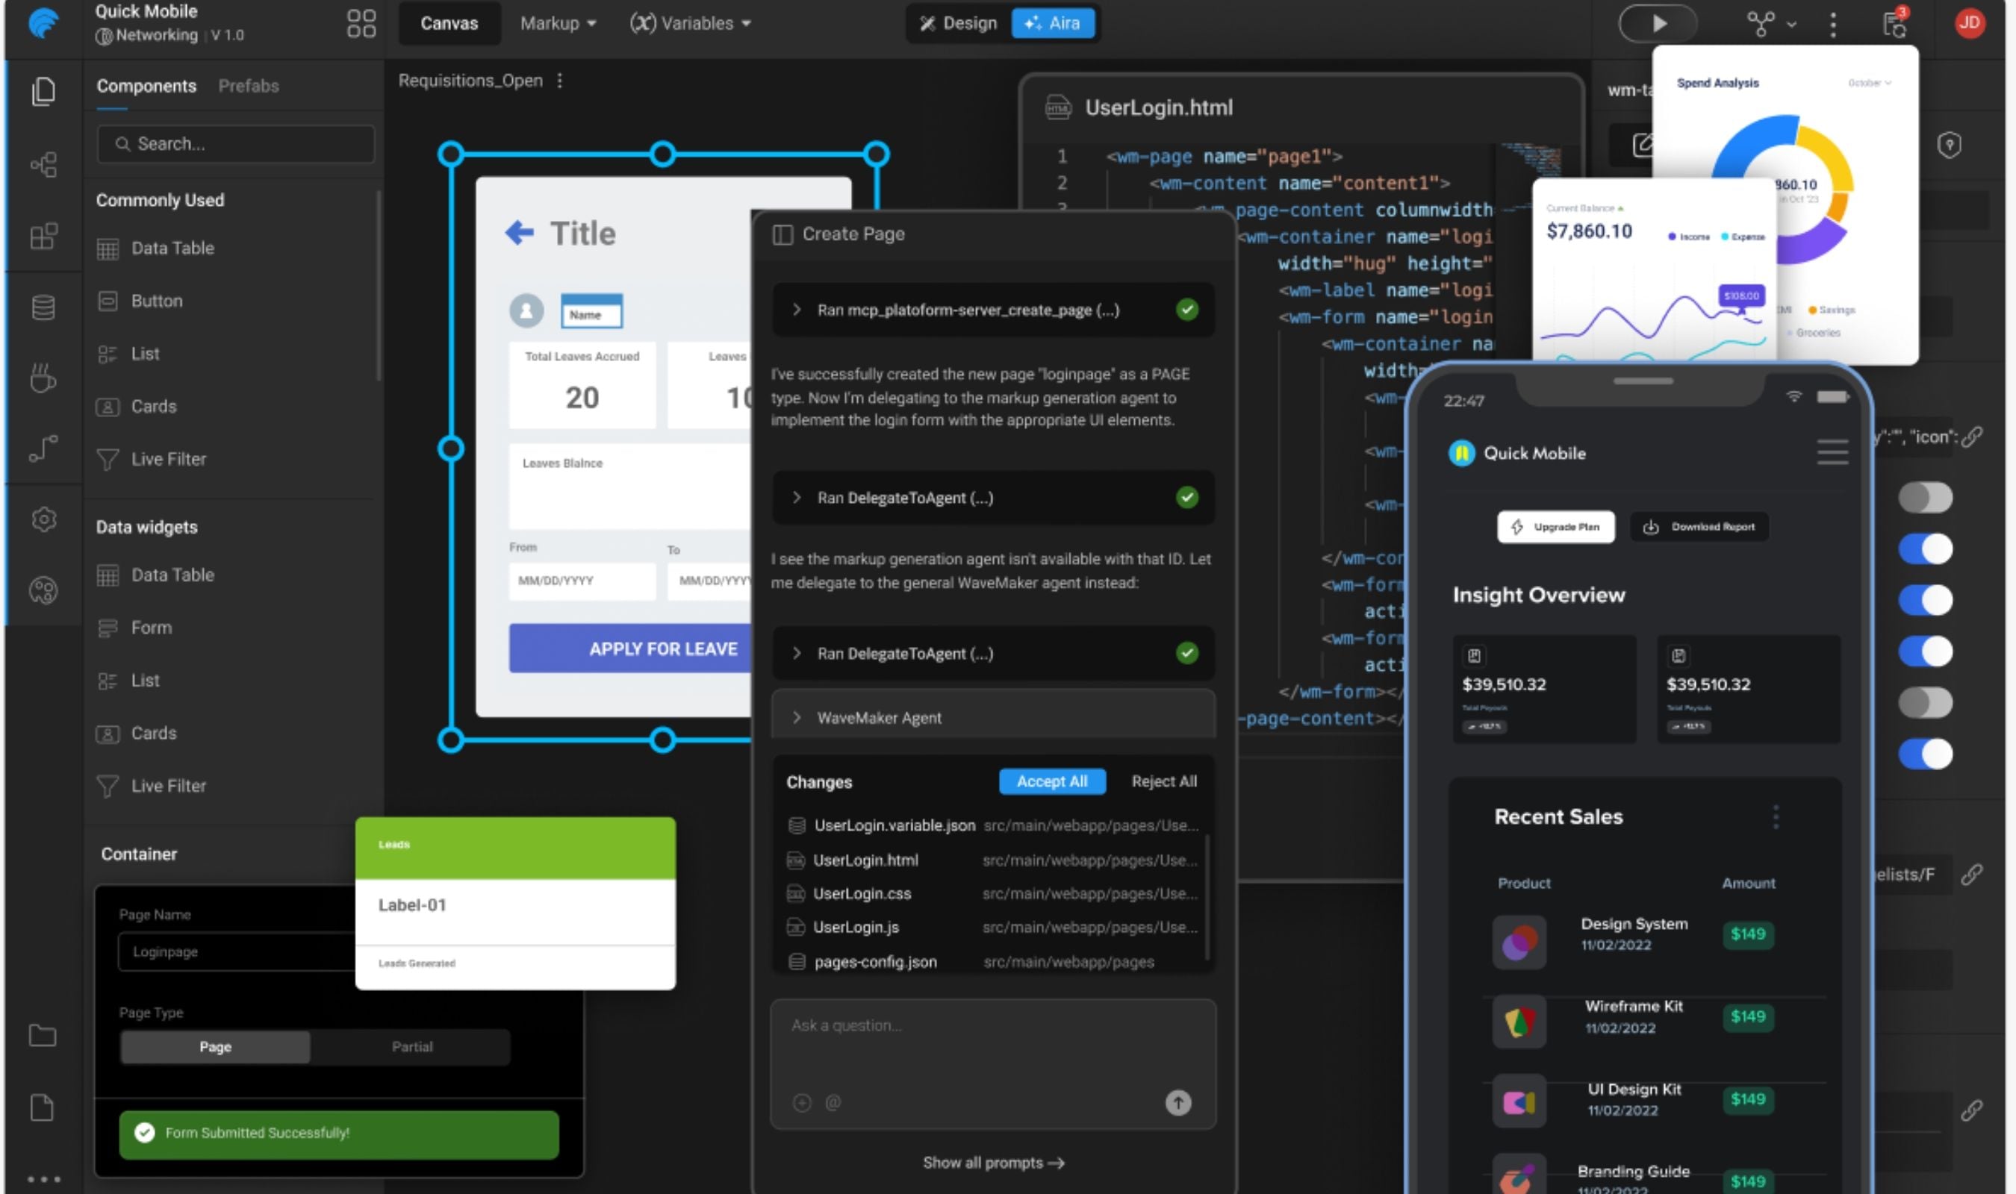The image size is (2016, 1194).
Task: Open the Databases icon in sidebar
Action: click(43, 307)
